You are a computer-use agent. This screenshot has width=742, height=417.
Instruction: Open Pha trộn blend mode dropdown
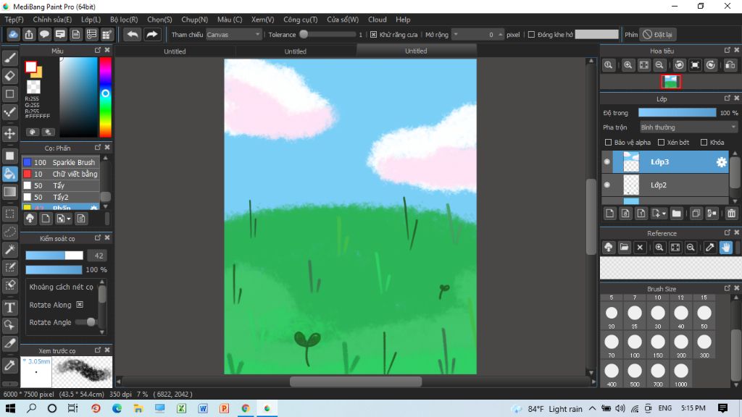688,127
